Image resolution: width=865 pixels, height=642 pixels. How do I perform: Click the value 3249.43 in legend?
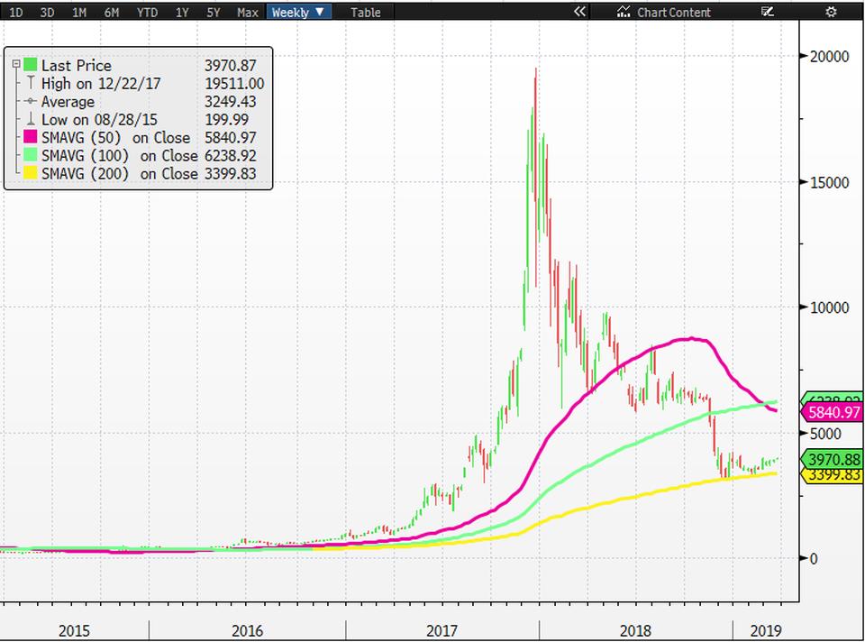coord(231,102)
